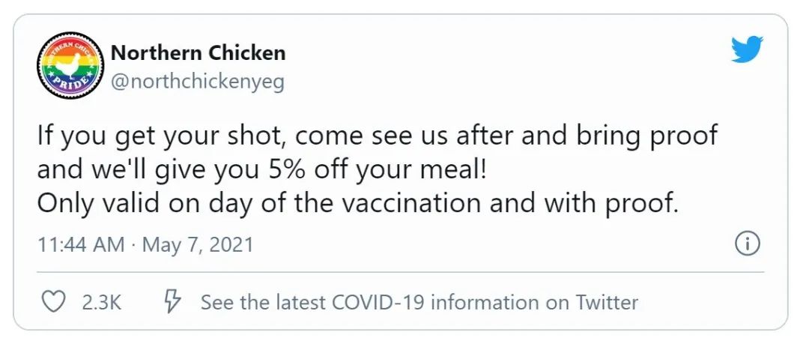Click the white chicken silhouette in logo
Viewport: 809px width, 344px height.
coord(67,65)
